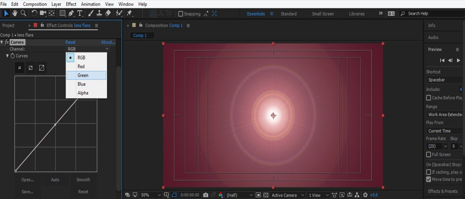Select the Puppet Pin tool
This screenshot has width=465, height=199.
[x=129, y=13]
